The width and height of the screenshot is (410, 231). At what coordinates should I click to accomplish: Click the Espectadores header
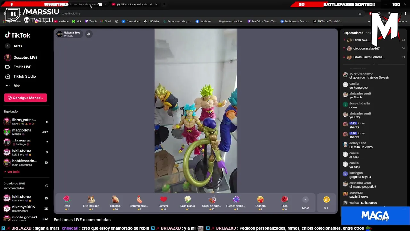click(x=353, y=33)
